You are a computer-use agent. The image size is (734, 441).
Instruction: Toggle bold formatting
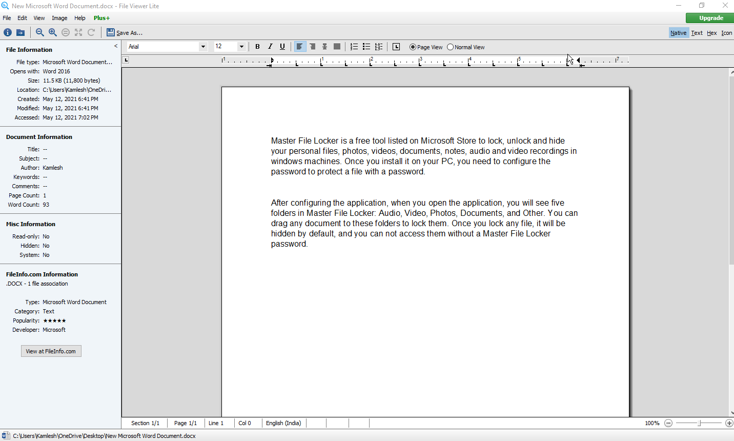[258, 47]
